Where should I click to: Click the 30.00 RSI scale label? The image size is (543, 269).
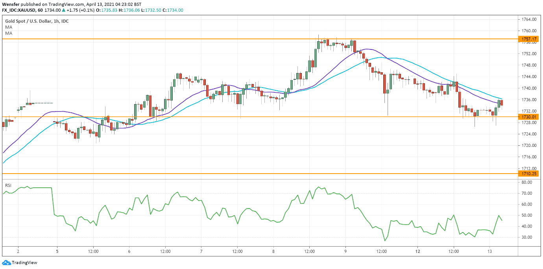pos(528,238)
